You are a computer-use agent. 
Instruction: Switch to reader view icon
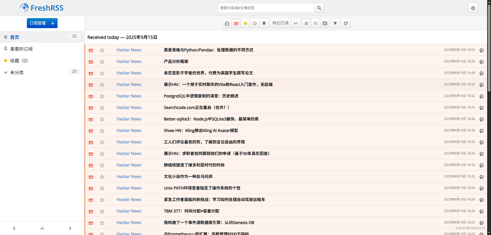click(325, 23)
